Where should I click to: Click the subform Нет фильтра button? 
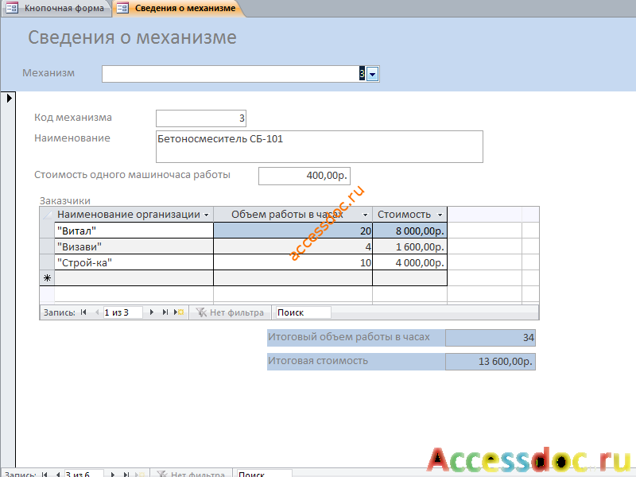tap(230, 312)
